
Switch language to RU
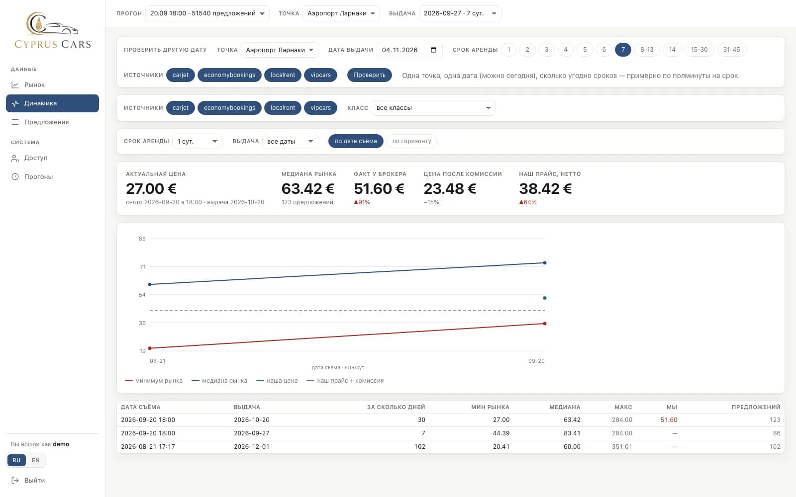[x=16, y=460]
